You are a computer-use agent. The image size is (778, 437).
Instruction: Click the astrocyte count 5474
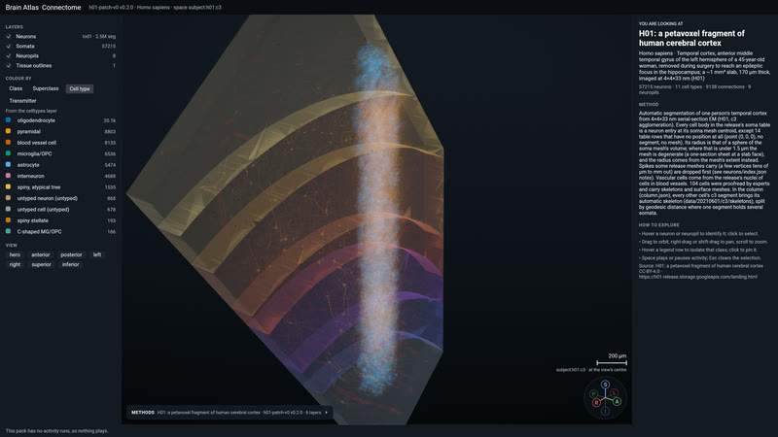point(110,165)
